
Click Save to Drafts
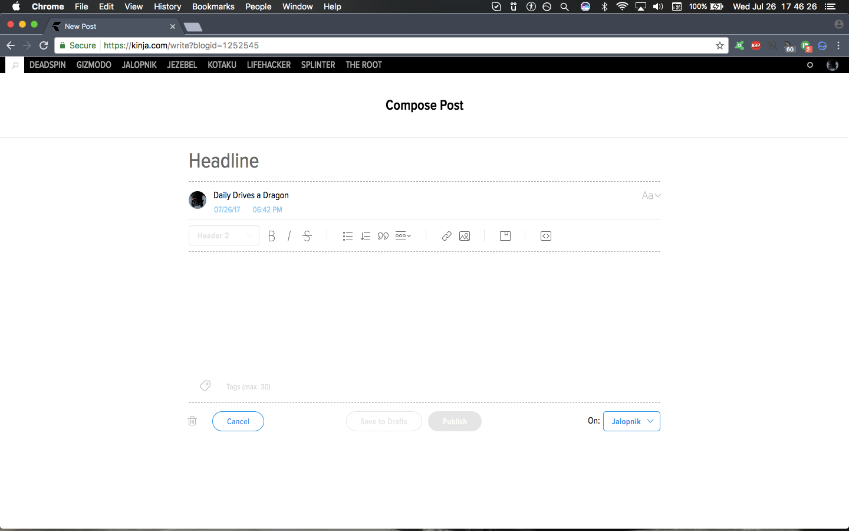tap(384, 421)
